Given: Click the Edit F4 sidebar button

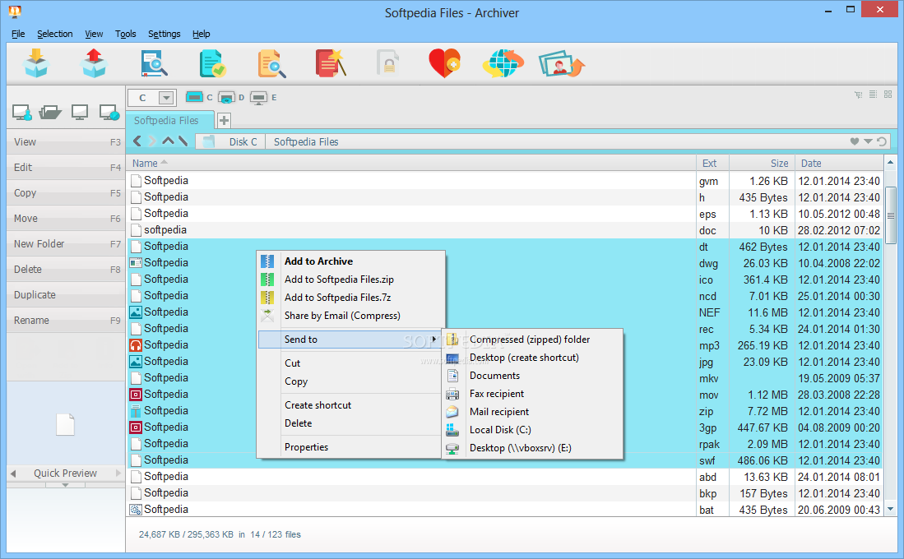Looking at the screenshot, I should pos(66,167).
